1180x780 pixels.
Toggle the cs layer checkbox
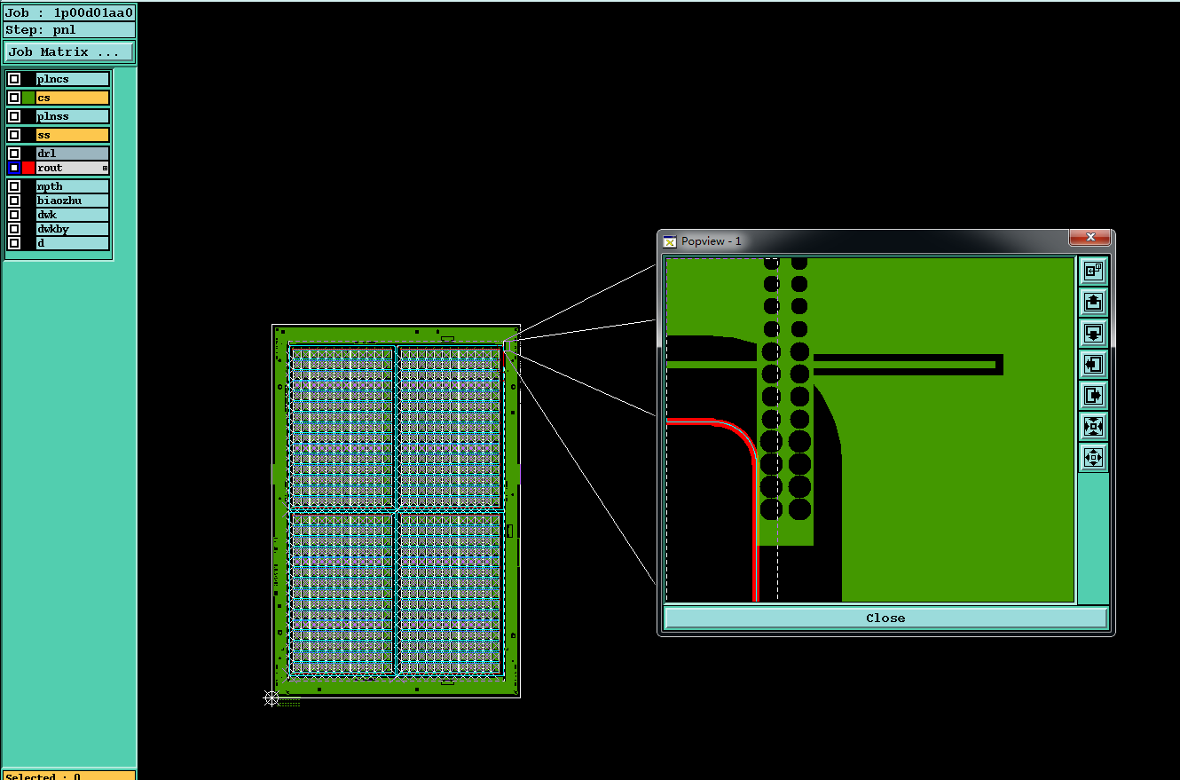click(x=14, y=98)
